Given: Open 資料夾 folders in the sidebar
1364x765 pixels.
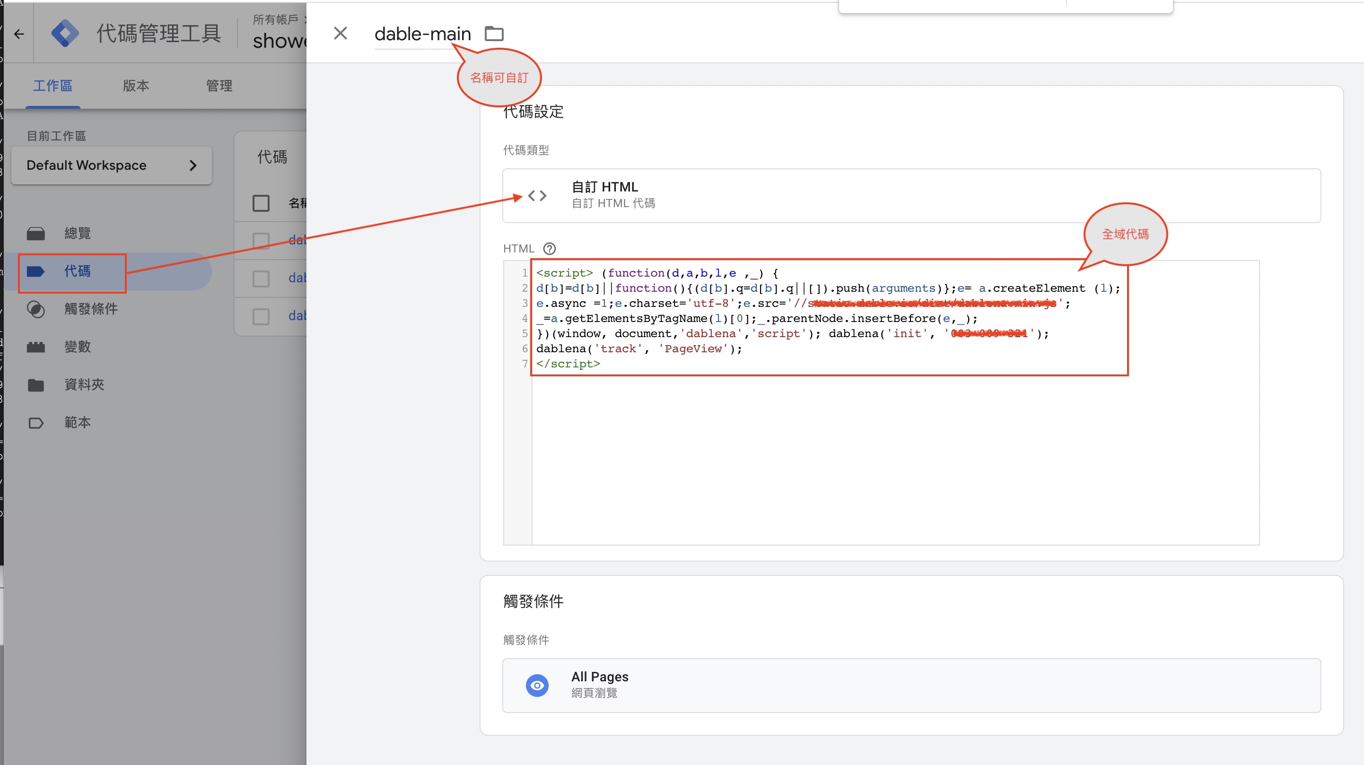Looking at the screenshot, I should click(x=84, y=385).
